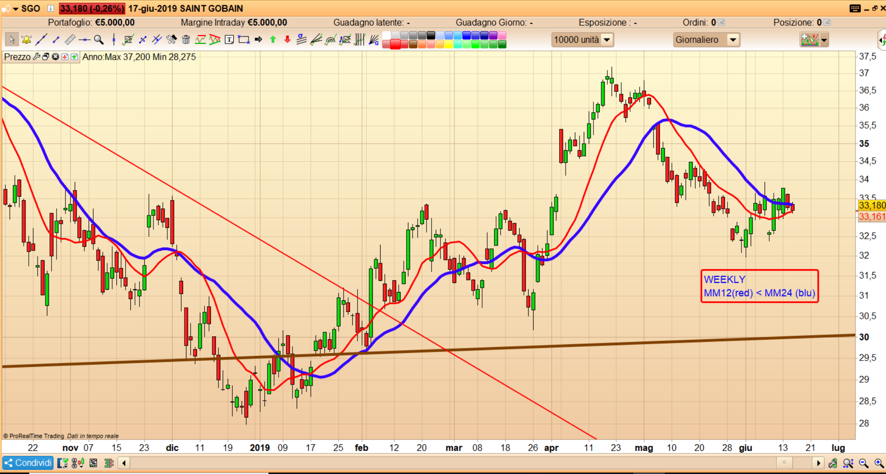Screen dimensions: 886x474
Task: Click the Anno Max 37,200 Min 28,275 text
Action: (139, 57)
